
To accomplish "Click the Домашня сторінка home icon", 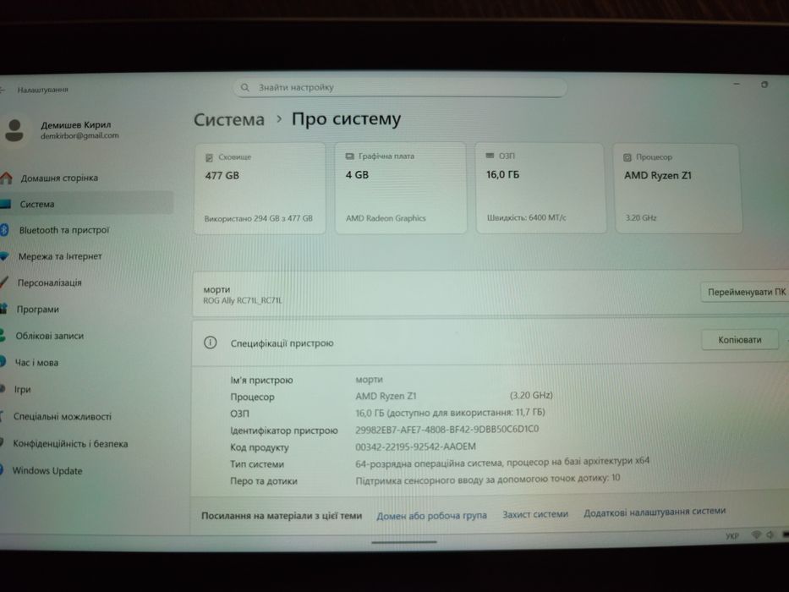I will (7, 178).
